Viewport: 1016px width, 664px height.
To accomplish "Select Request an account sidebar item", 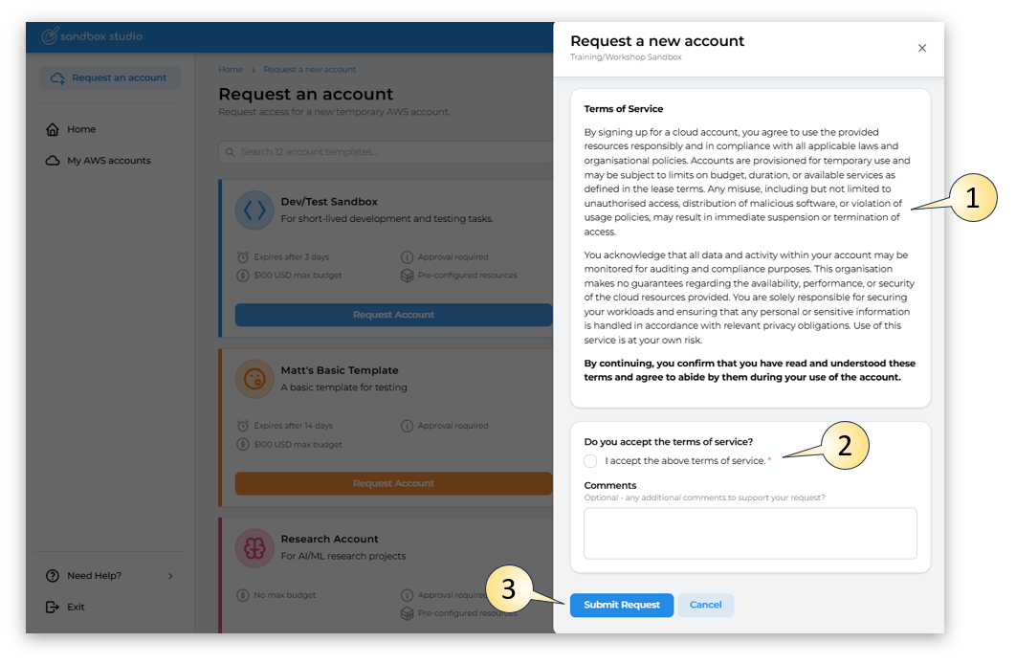I will coord(110,77).
